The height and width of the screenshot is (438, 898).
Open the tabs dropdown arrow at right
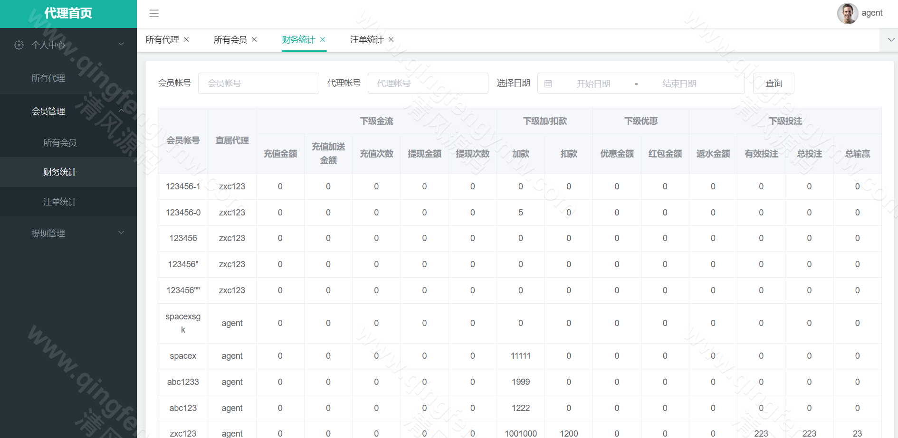(891, 40)
